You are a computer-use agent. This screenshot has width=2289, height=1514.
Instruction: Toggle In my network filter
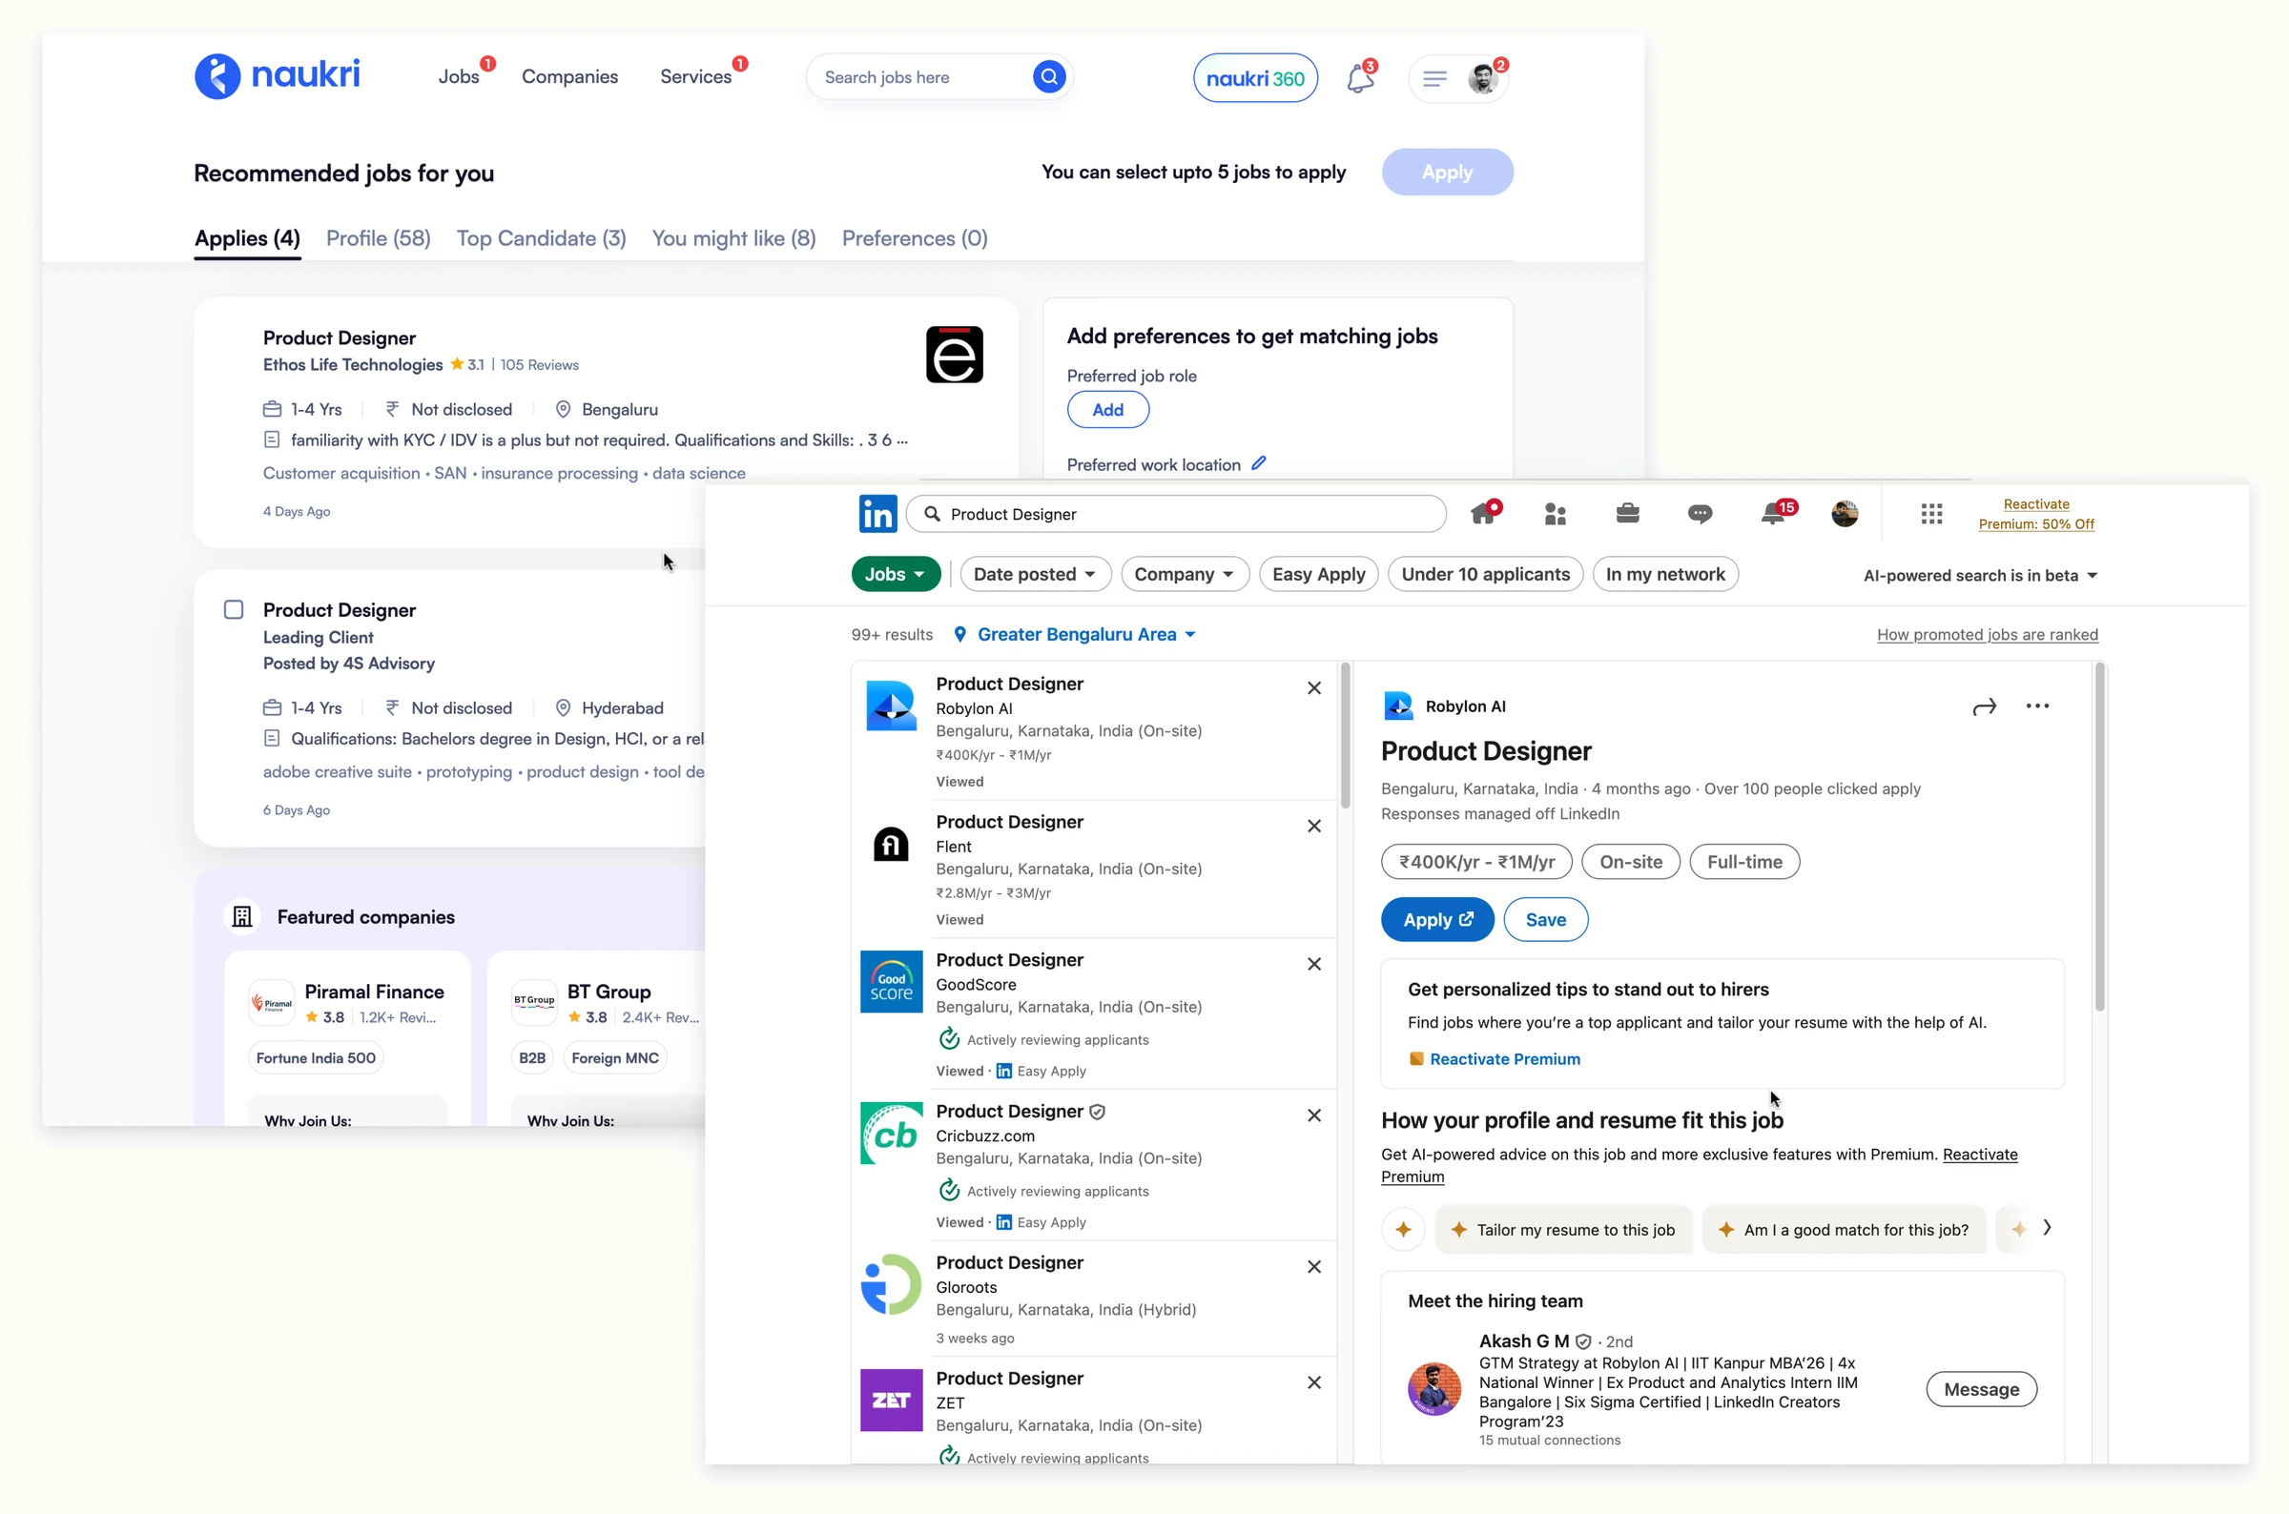pos(1664,574)
